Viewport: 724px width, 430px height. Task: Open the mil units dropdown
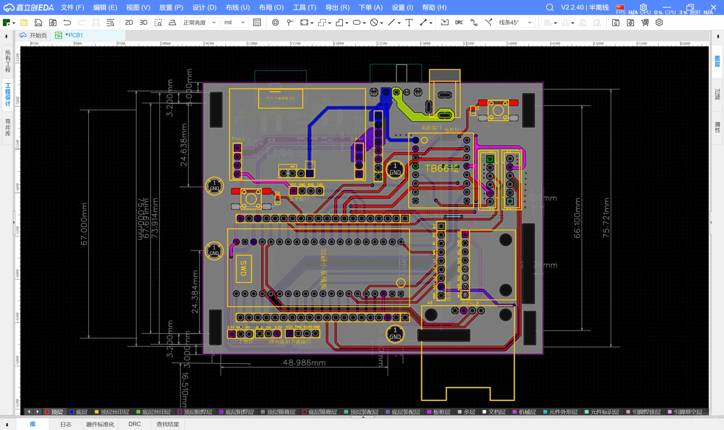tap(234, 23)
